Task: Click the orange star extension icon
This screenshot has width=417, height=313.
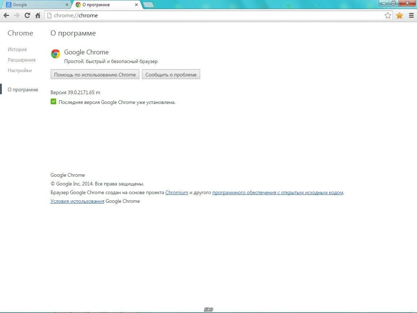Action: pos(400,16)
